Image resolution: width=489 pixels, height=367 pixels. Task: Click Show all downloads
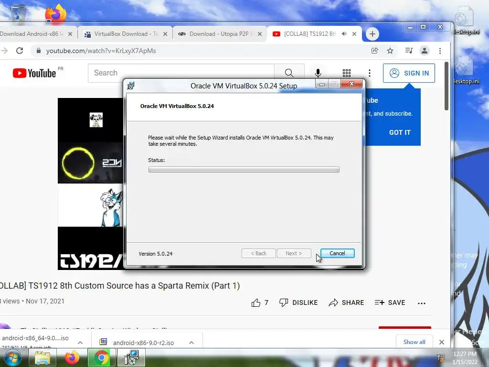[414, 342]
